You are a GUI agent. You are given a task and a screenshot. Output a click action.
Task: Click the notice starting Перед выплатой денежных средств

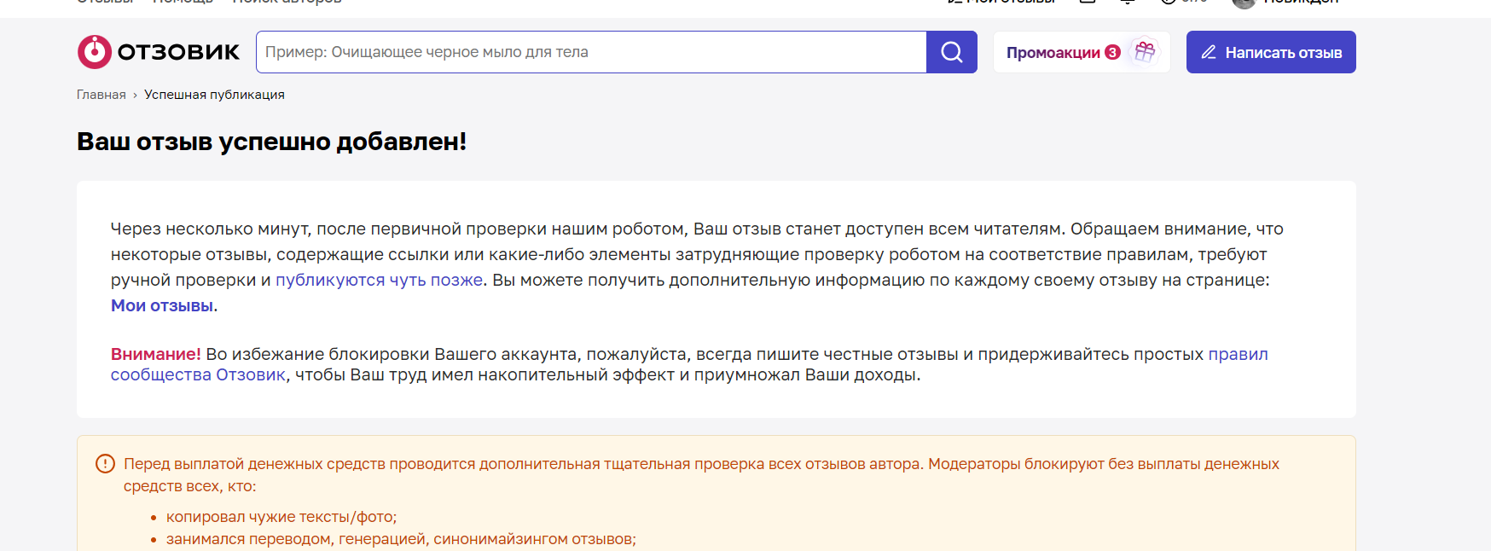[701, 475]
